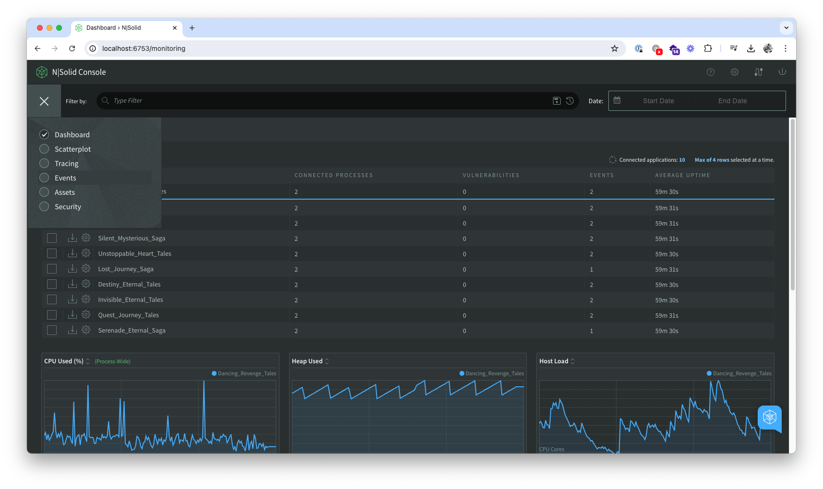Open the N|Solid settings gear icon
The height and width of the screenshot is (489, 823).
(x=734, y=72)
